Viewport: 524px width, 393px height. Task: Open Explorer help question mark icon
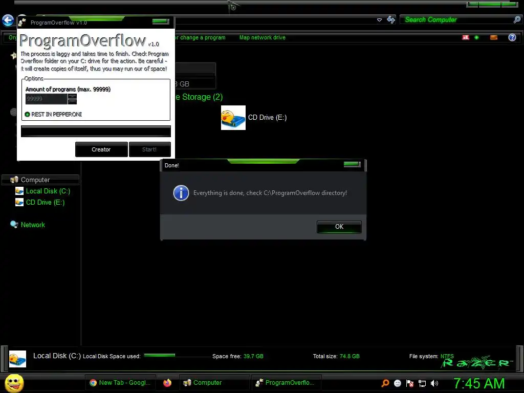click(x=512, y=37)
